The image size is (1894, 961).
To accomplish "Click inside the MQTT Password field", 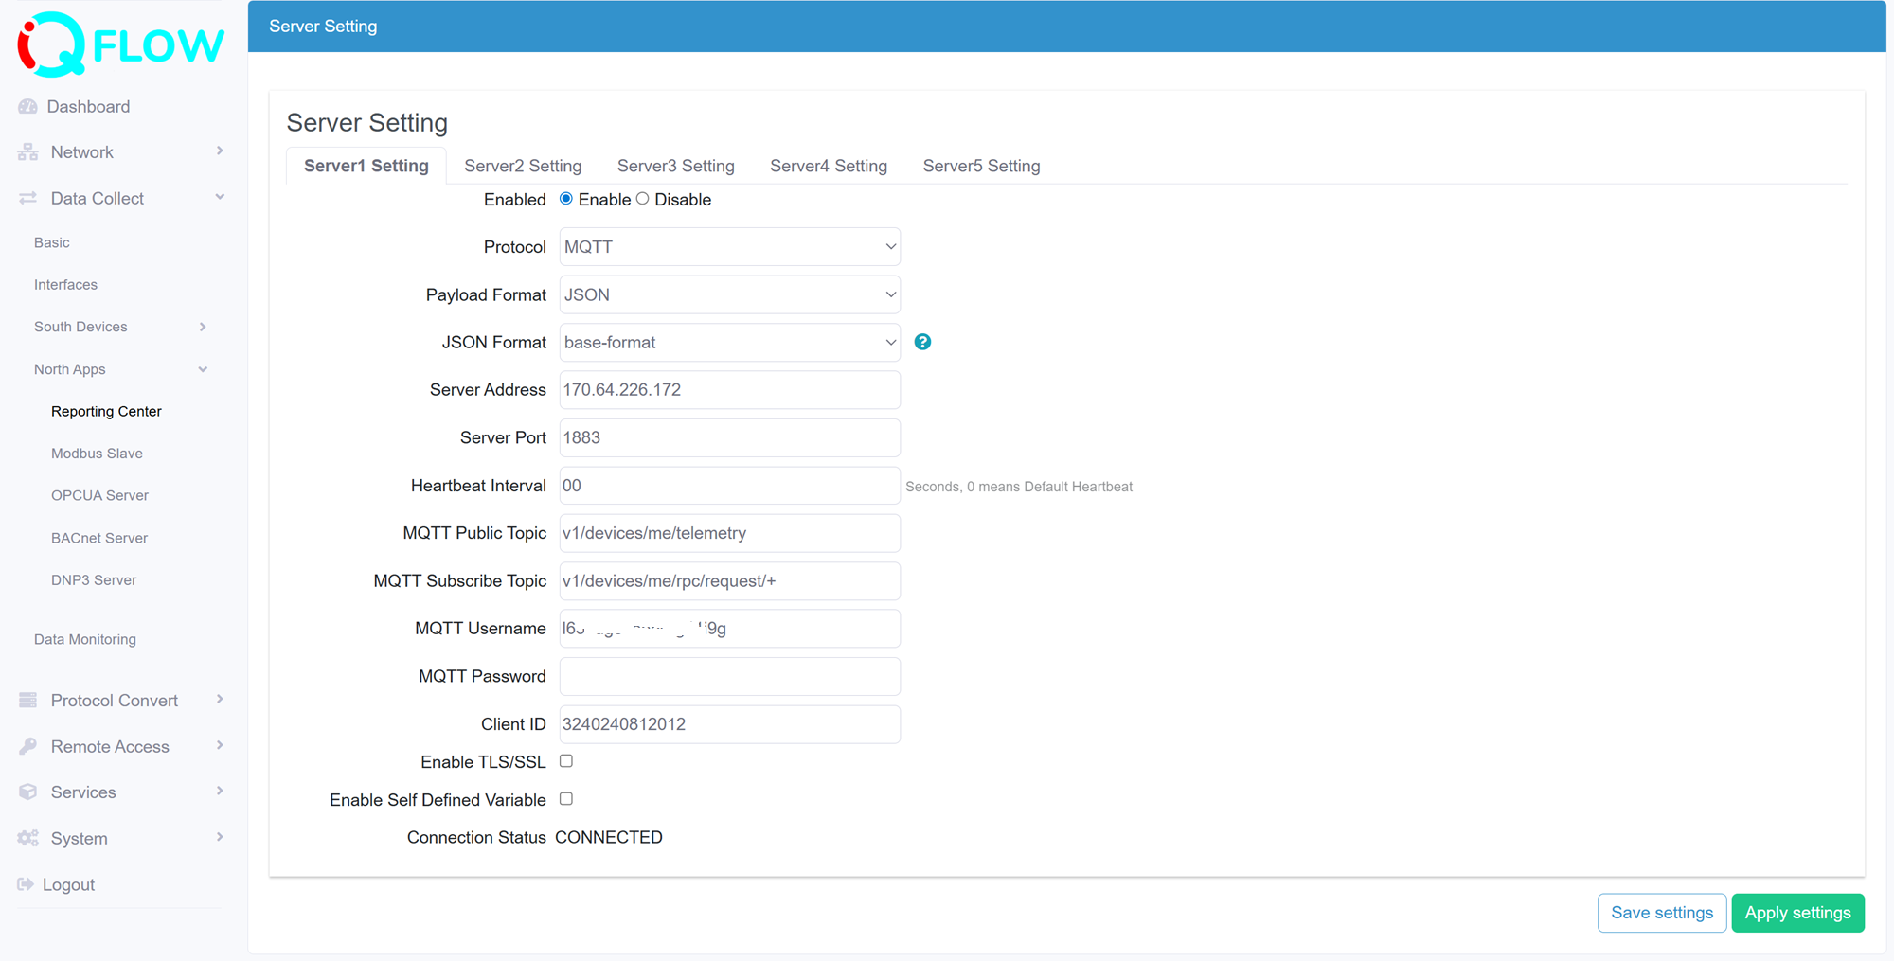I will coord(728,676).
